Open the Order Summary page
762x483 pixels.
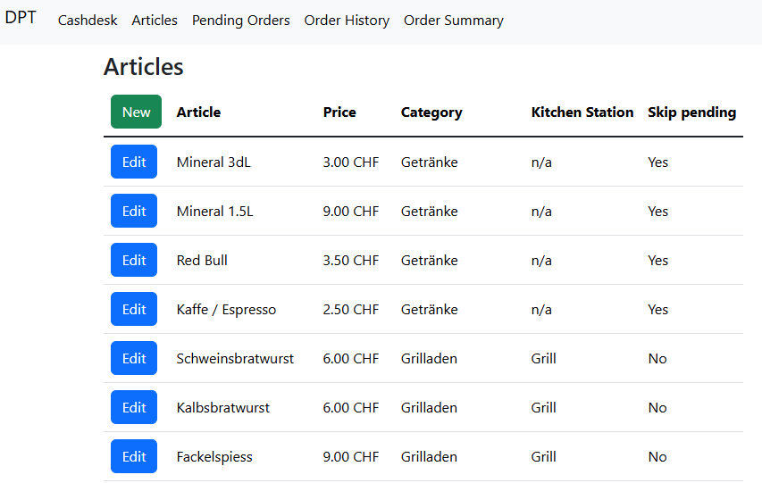[453, 21]
